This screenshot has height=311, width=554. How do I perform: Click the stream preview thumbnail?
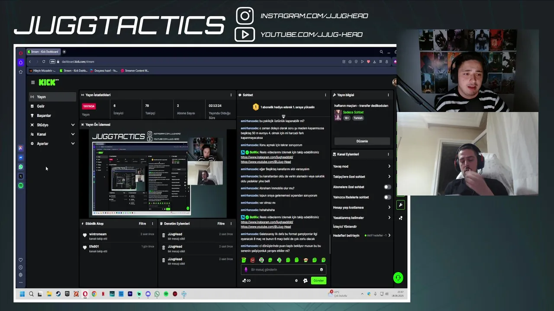tap(158, 173)
